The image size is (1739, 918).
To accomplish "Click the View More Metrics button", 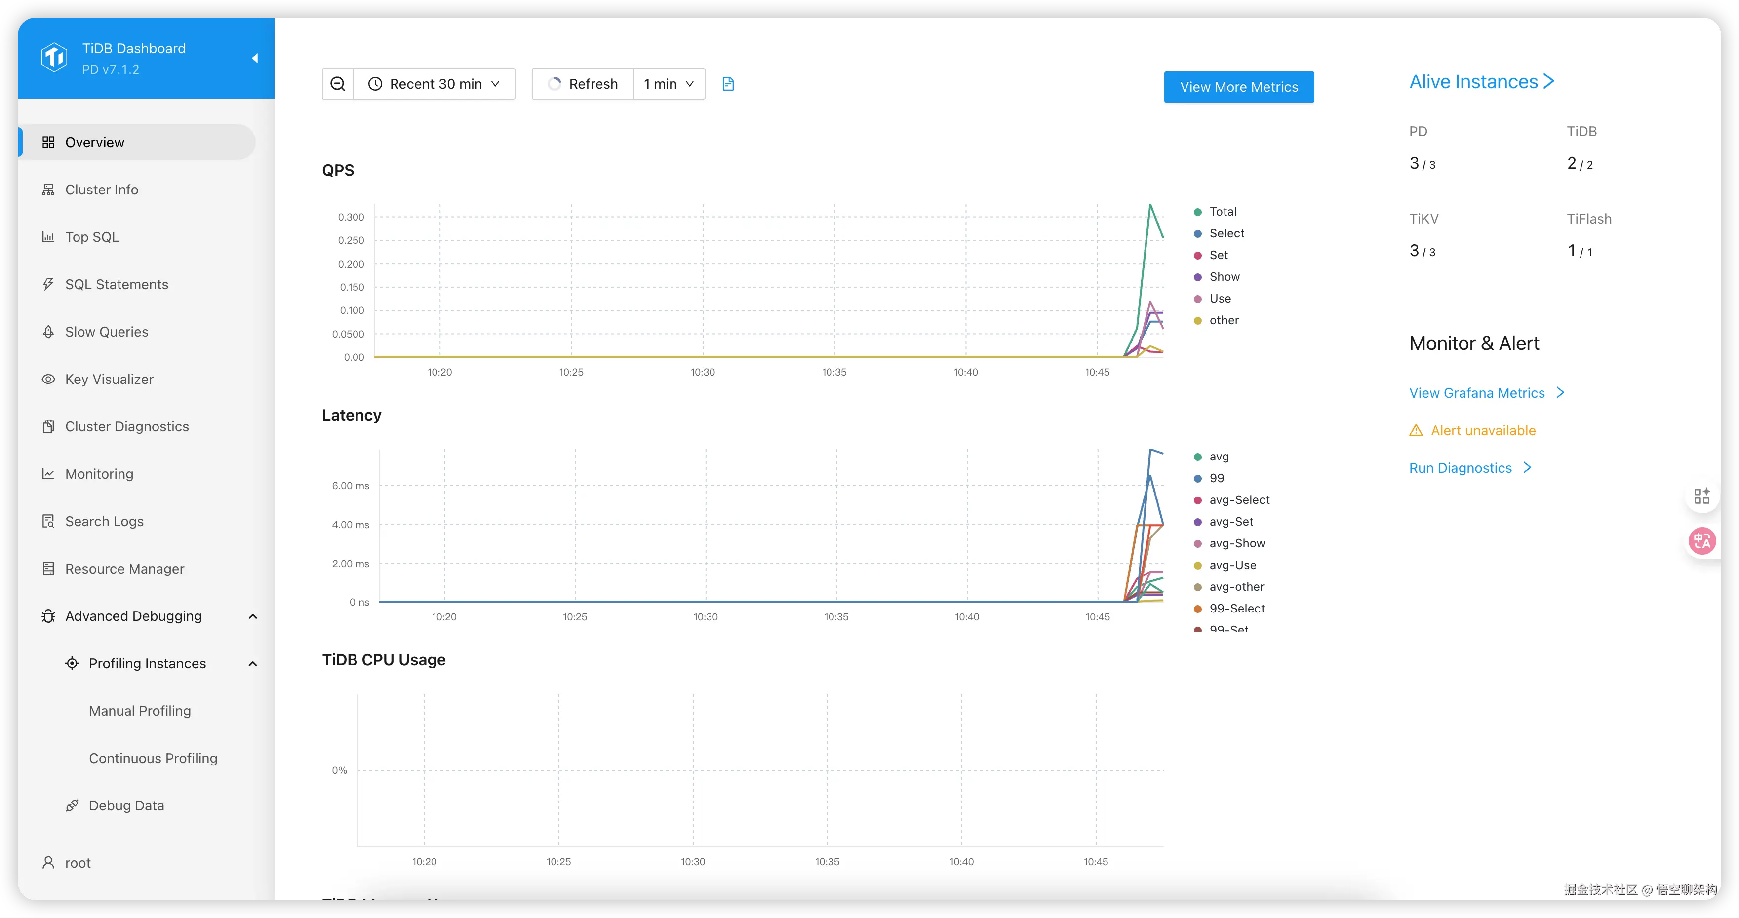I will coord(1238,87).
